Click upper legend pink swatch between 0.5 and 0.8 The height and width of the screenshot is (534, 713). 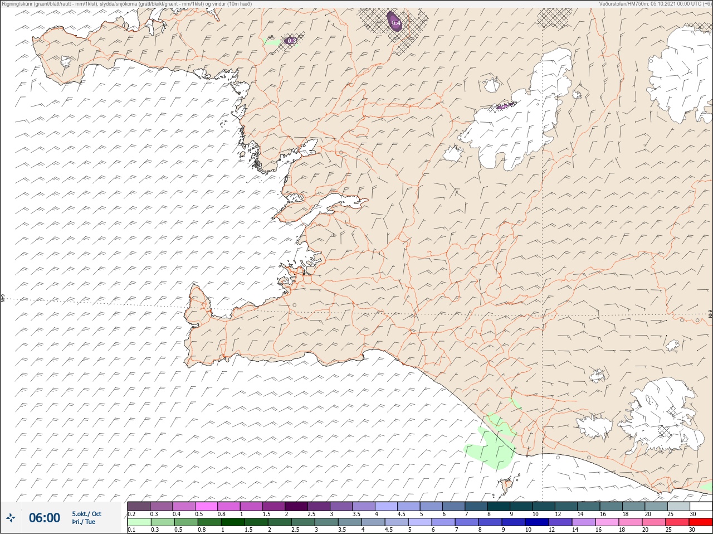[207, 506]
